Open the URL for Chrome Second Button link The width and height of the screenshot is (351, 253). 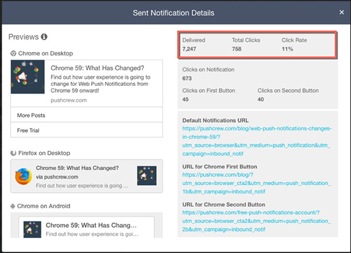coord(257,221)
